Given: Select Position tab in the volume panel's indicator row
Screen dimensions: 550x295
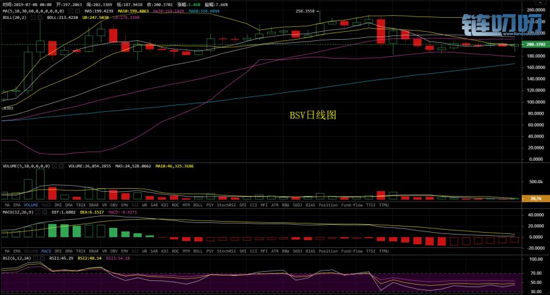Looking at the screenshot, I should [328, 205].
